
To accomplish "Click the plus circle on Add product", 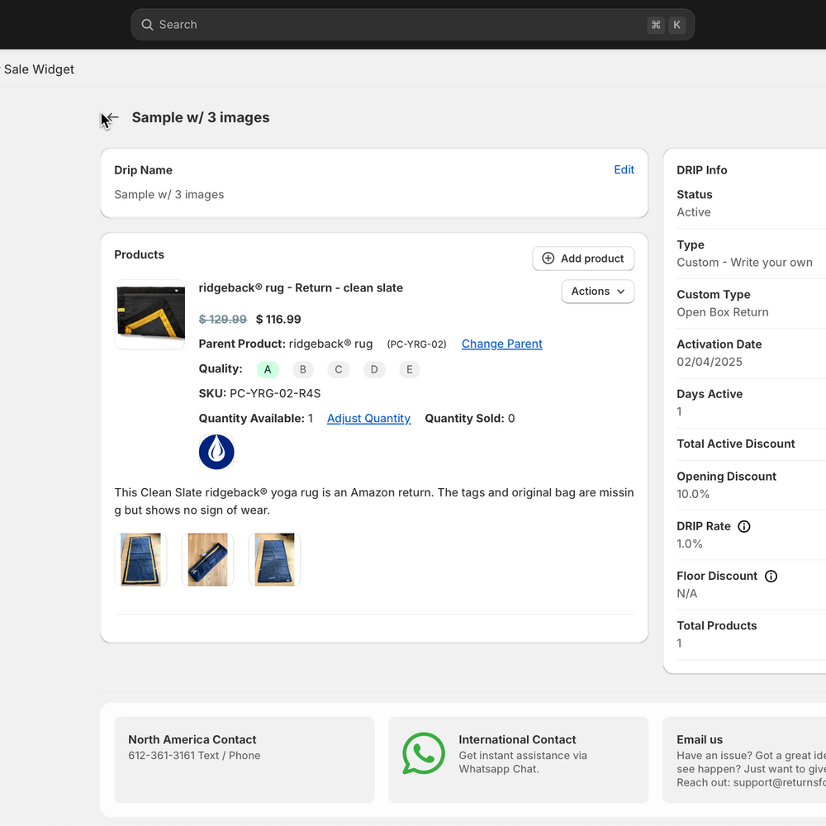I will tap(548, 258).
